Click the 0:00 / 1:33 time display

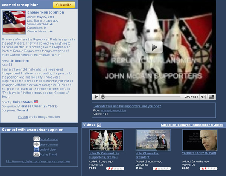(x=191, y=97)
